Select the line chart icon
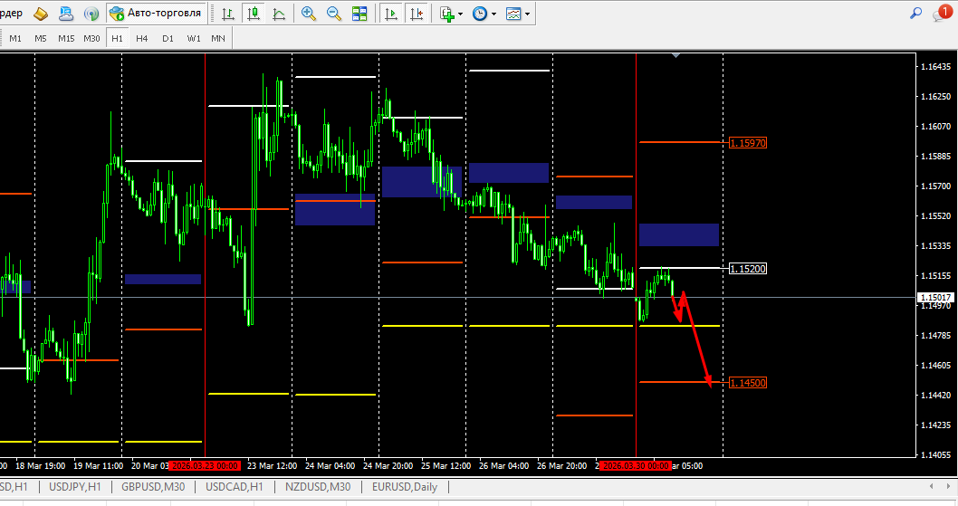 (x=279, y=14)
